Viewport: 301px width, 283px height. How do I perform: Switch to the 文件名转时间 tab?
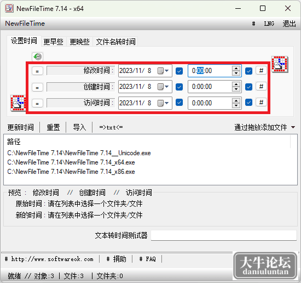(x=115, y=42)
